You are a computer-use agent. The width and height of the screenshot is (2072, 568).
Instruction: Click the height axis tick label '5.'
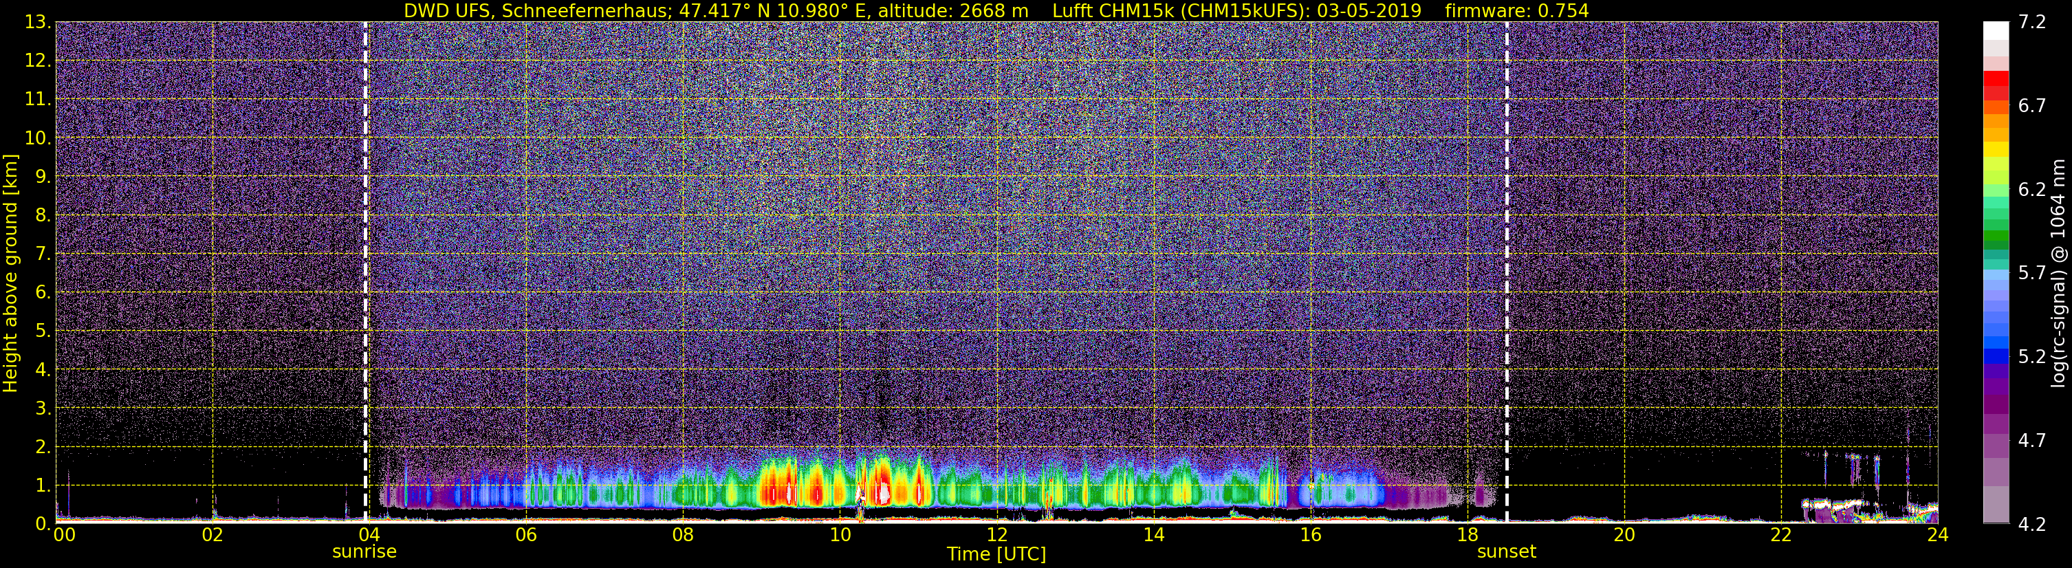pos(42,331)
